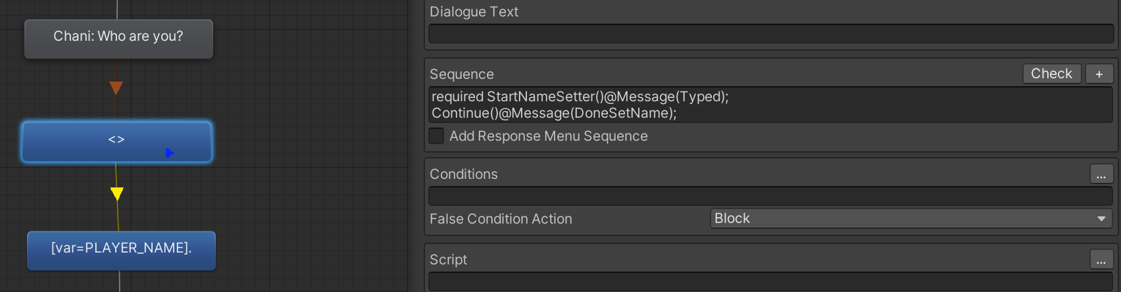This screenshot has width=1121, height=292.
Task: Open the Script wizard ellipsis button
Action: [x=1101, y=260]
